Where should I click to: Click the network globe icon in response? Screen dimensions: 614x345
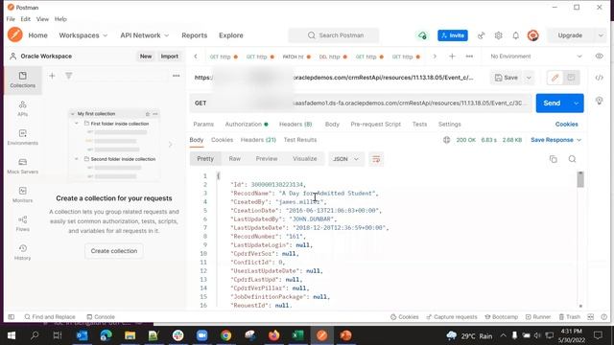446,140
